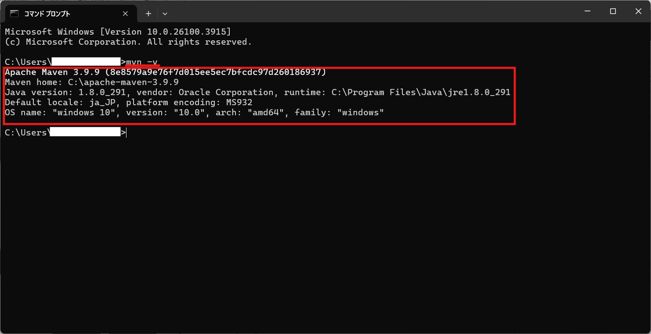Maximize the terminal window
Viewport: 651px width, 334px height.
tap(613, 11)
